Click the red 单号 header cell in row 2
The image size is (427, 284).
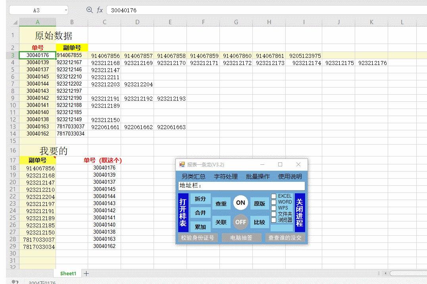(x=38, y=48)
